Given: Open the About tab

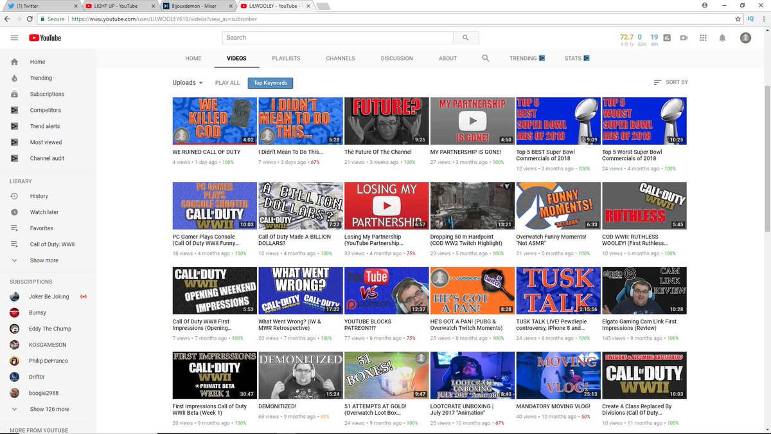Looking at the screenshot, I should [448, 58].
